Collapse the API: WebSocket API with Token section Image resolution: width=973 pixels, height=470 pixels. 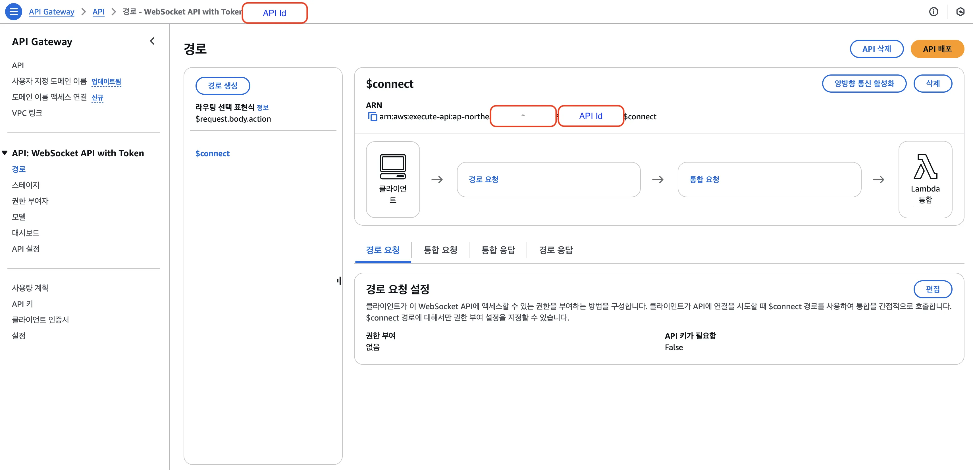[5, 153]
